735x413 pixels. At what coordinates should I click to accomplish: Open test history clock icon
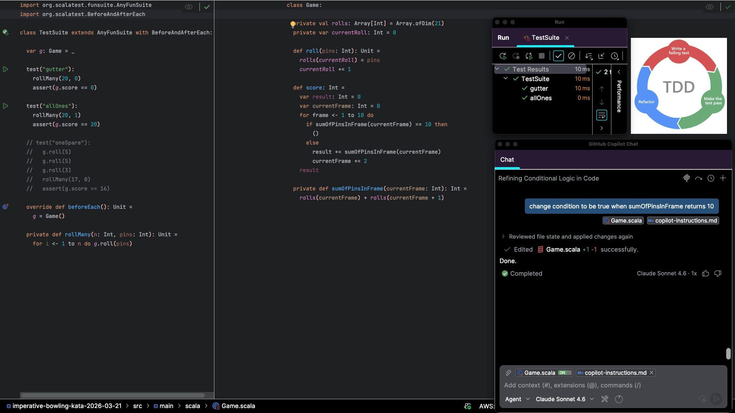(614, 56)
